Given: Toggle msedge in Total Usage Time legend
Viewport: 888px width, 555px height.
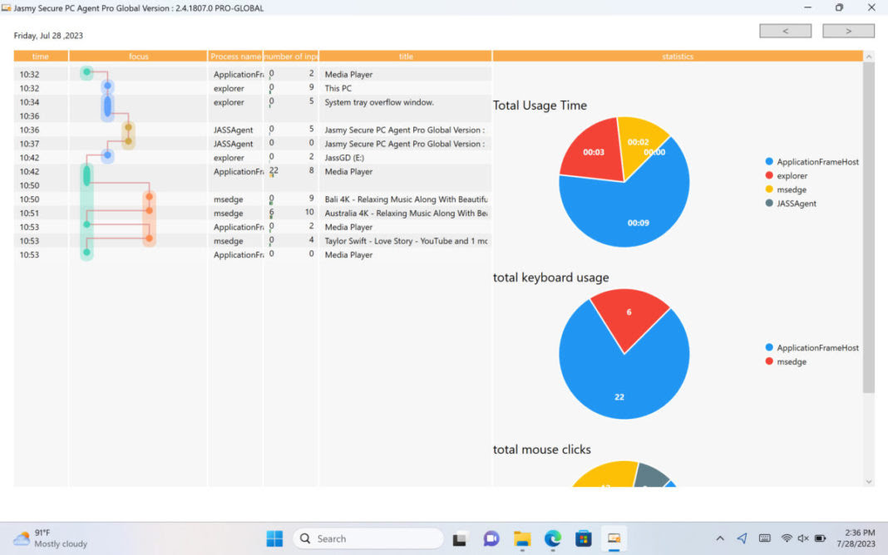Looking at the screenshot, I should click(786, 189).
